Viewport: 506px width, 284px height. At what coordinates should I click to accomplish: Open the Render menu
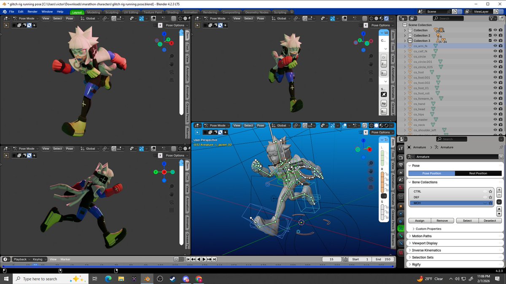pos(32,12)
